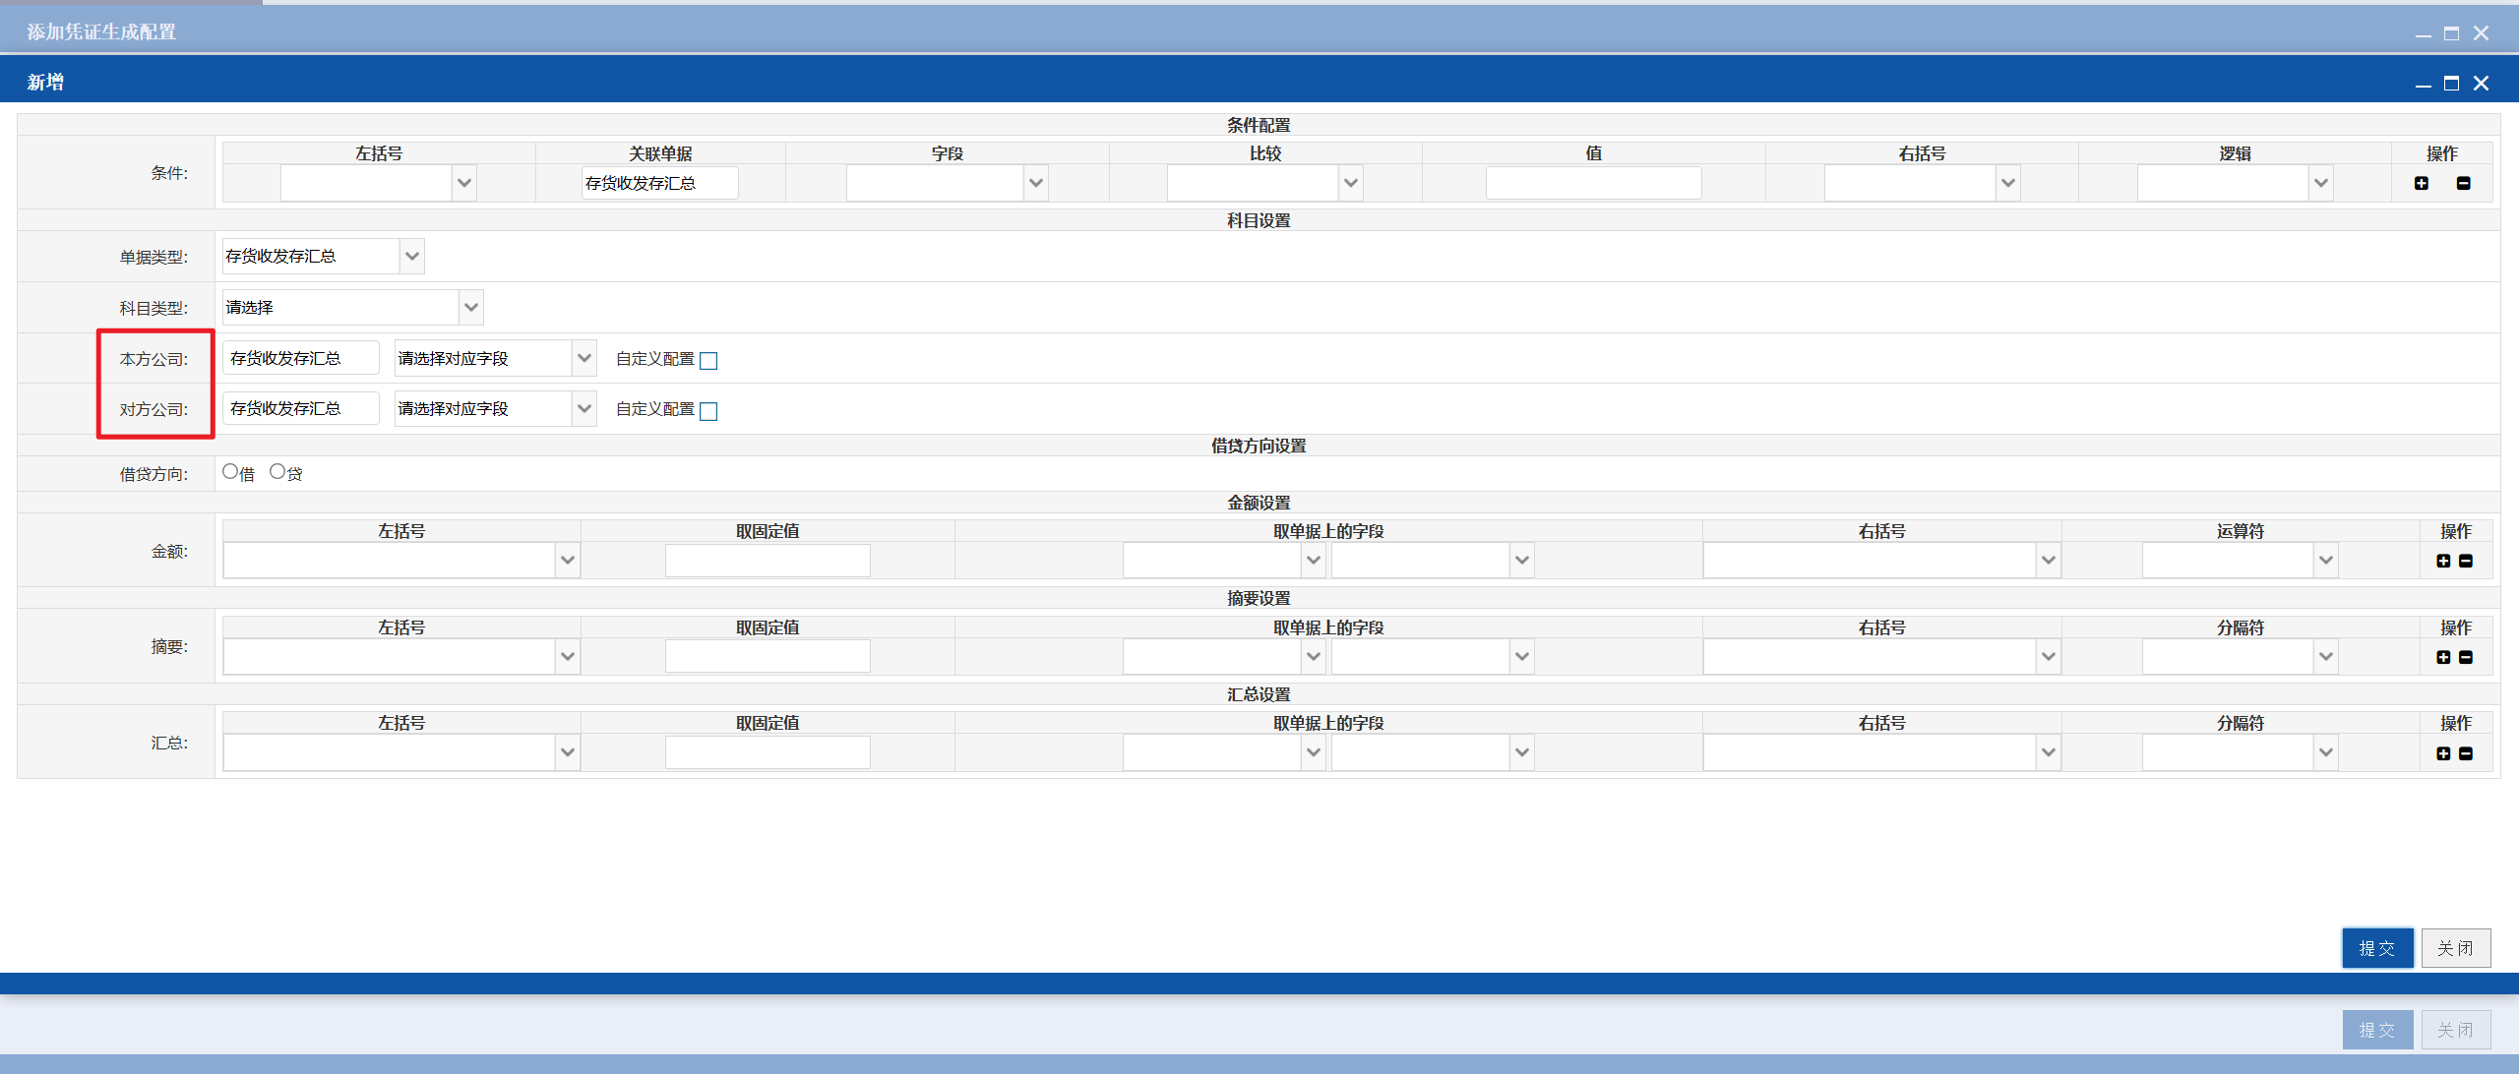Click the 提交 button in 新增 dialog
This screenshot has width=2519, height=1074.
tap(2377, 948)
